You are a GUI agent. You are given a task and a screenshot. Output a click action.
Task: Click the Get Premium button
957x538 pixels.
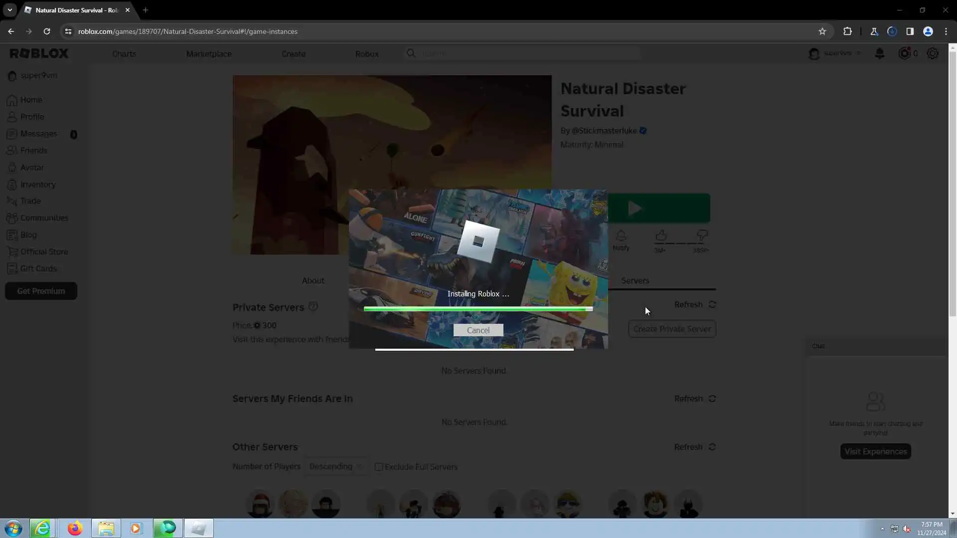41,291
